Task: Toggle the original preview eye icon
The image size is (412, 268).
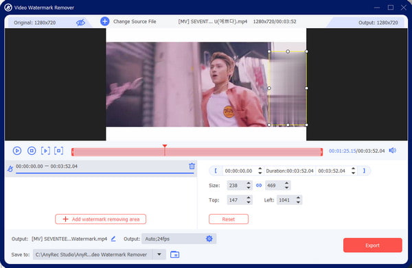Action: 80,23
